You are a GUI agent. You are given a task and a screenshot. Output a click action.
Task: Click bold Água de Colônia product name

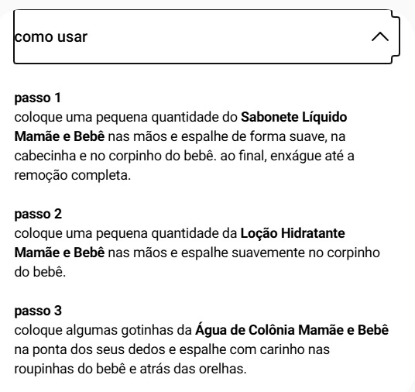[x=245, y=330]
